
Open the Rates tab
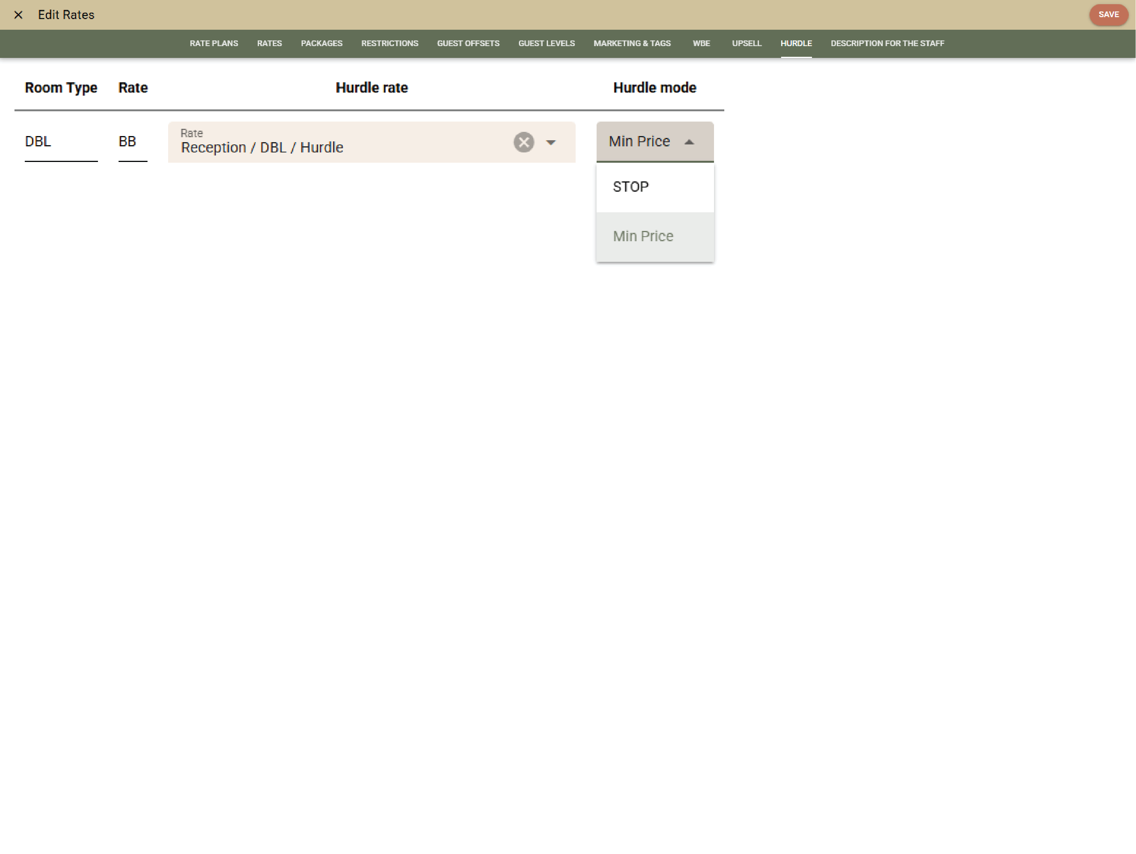pos(269,44)
